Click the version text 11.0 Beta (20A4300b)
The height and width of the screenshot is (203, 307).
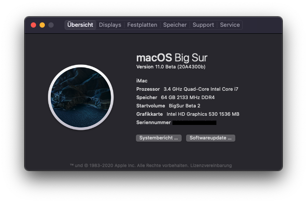coord(180,67)
